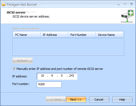The width and height of the screenshot is (136, 106).
Task: Click the Paragon Net Burner app icon
Action: click(4, 4)
